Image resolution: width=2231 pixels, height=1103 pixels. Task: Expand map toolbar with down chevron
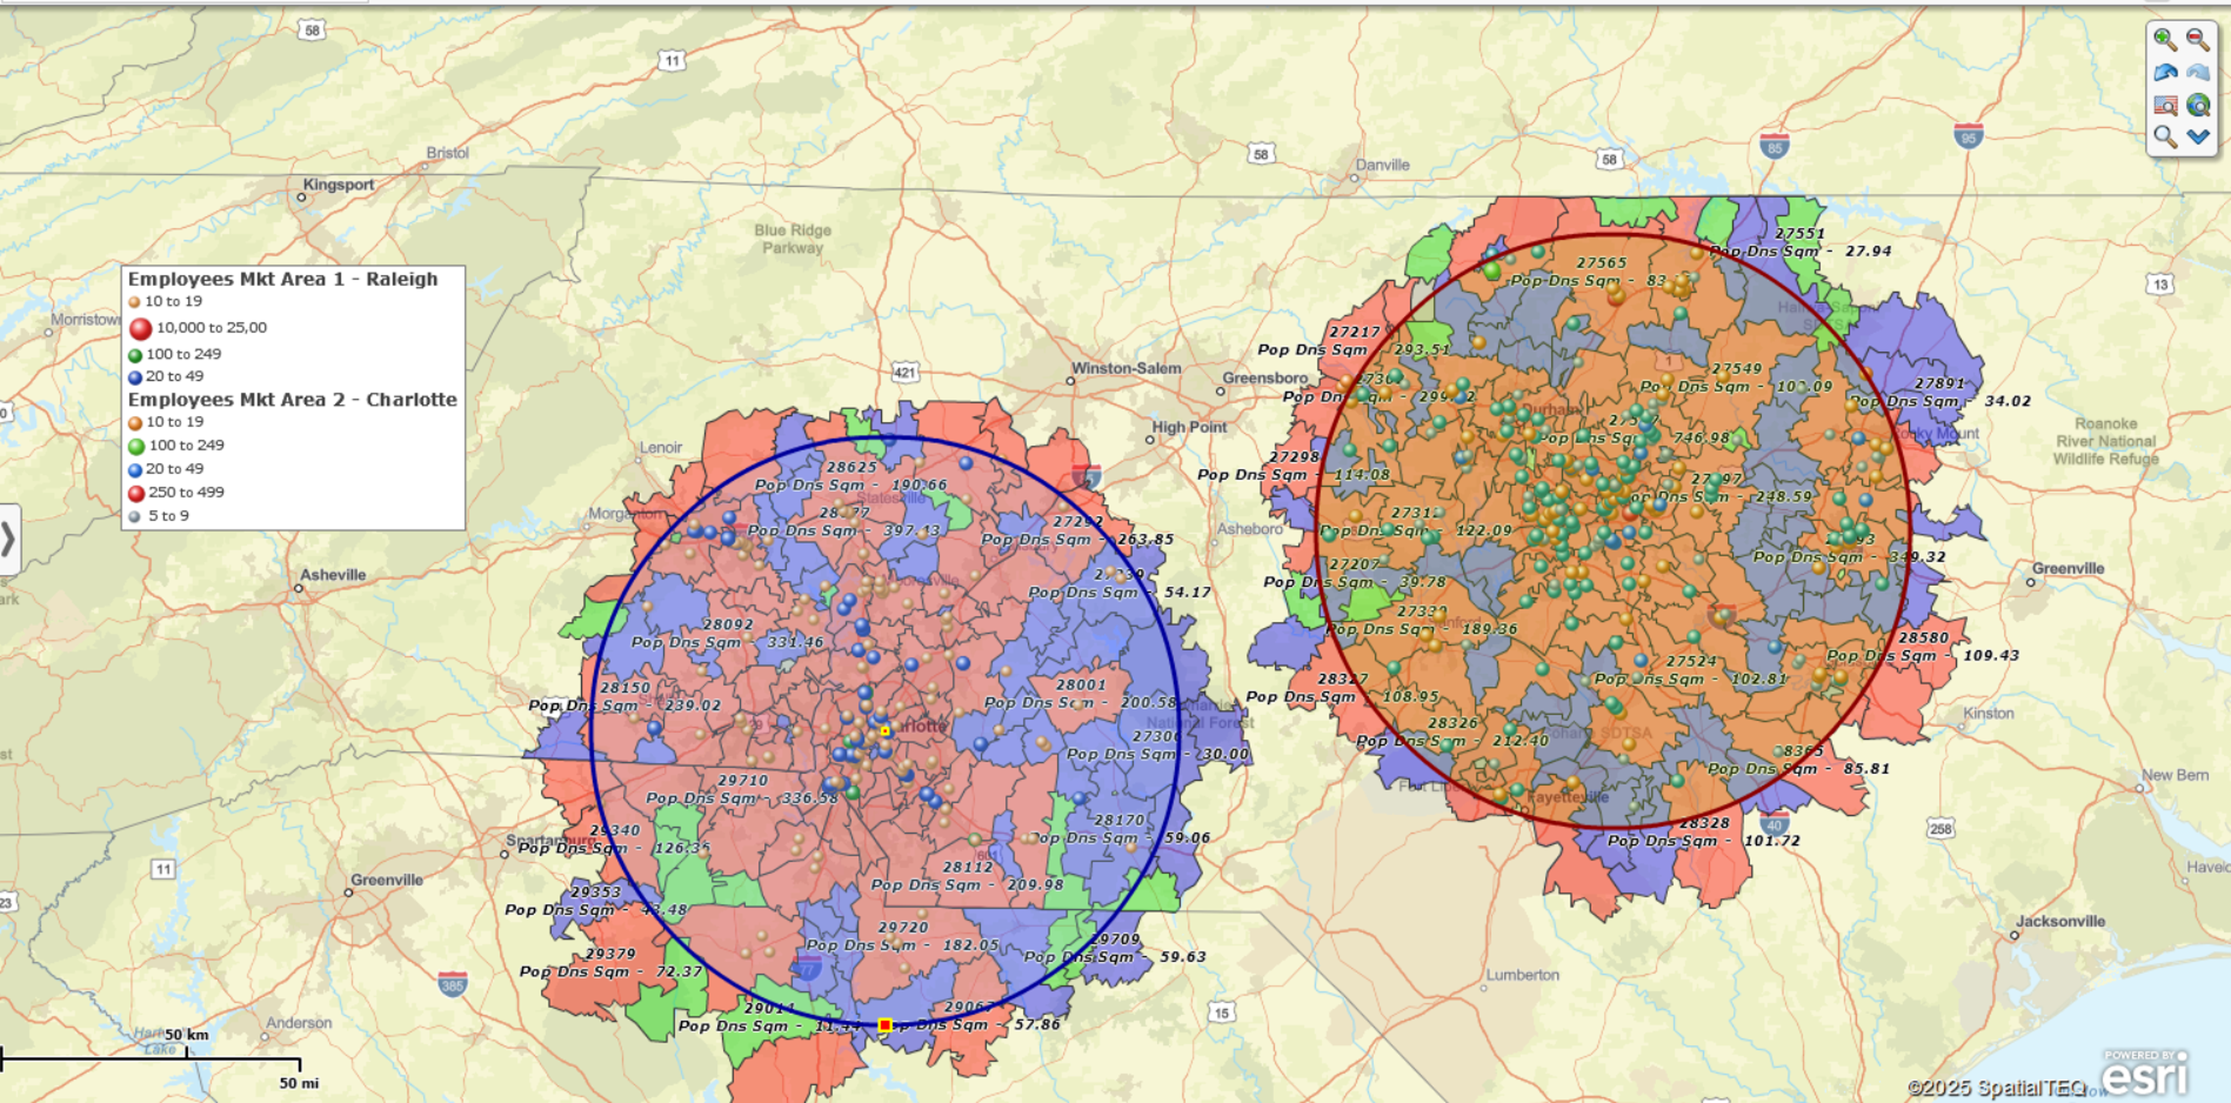tap(2198, 137)
